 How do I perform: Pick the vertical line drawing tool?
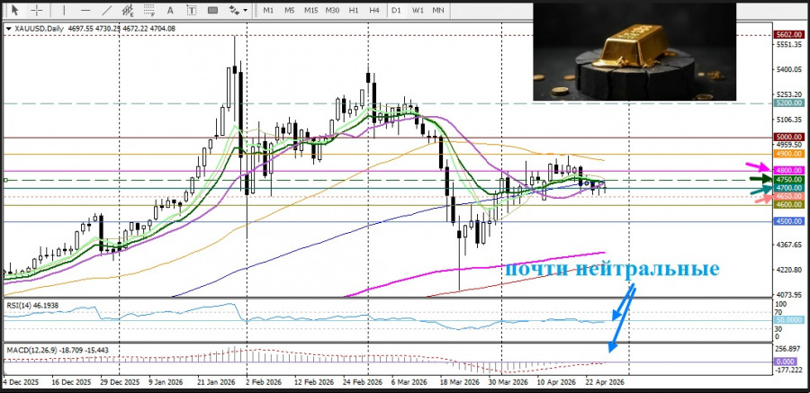[x=64, y=10]
